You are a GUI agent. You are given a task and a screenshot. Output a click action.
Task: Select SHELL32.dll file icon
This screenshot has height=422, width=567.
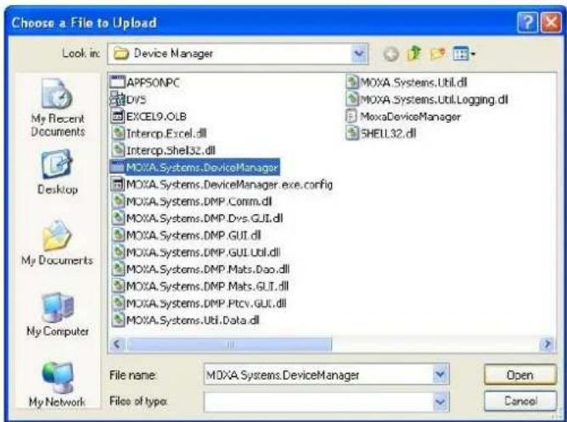pos(352,133)
